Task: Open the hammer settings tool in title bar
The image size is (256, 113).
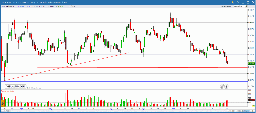Action: [238, 2]
